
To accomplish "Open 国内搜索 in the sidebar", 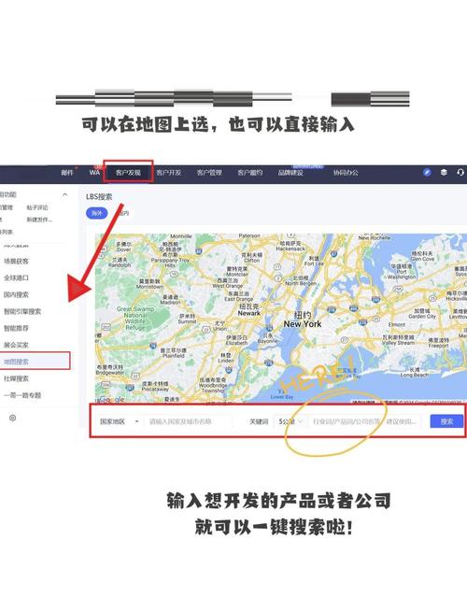I will [x=17, y=294].
